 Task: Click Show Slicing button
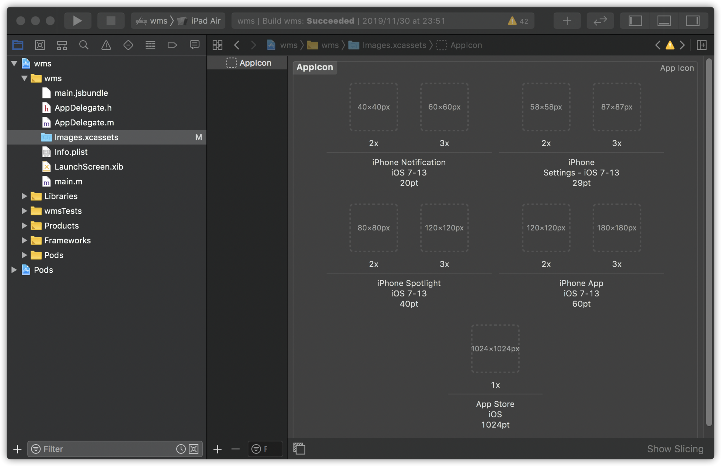[x=675, y=449]
